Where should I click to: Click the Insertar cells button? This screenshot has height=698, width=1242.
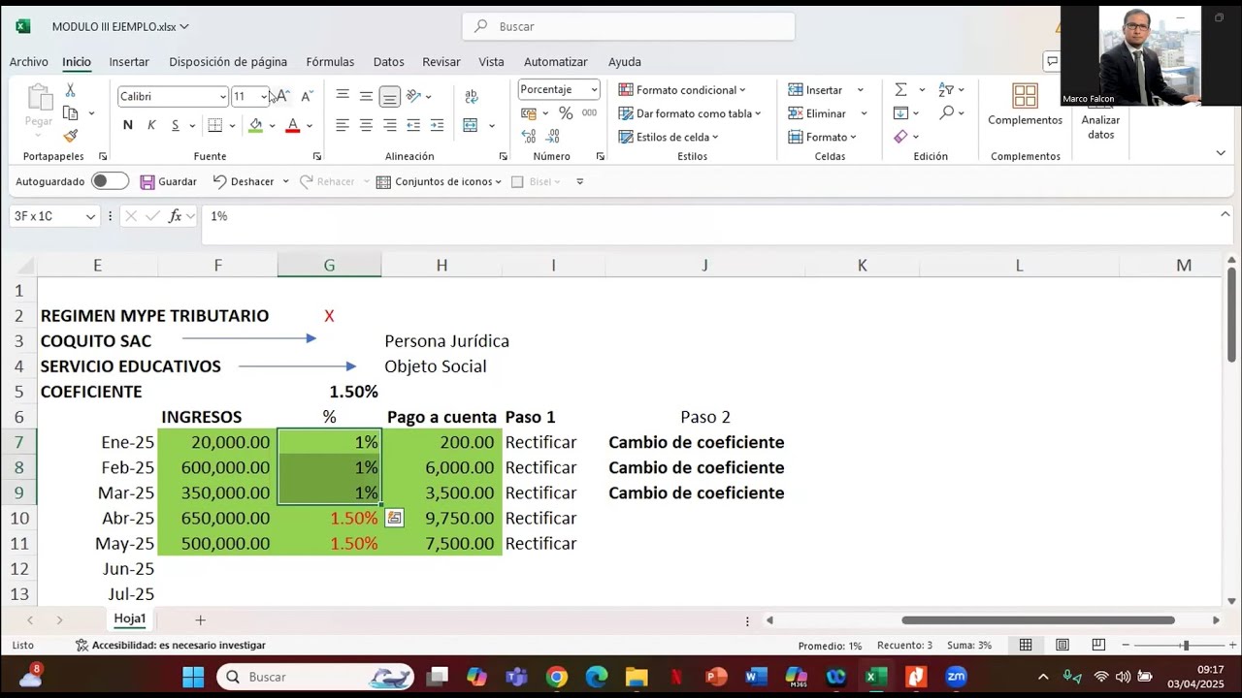(816, 90)
